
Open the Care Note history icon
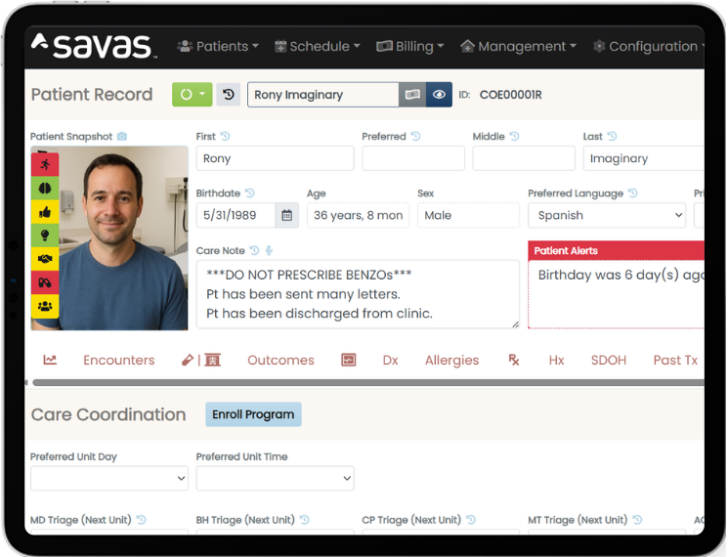click(x=254, y=250)
